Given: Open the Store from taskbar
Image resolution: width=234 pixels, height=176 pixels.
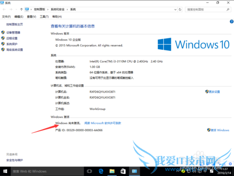Looking at the screenshot, I should point(123,171).
